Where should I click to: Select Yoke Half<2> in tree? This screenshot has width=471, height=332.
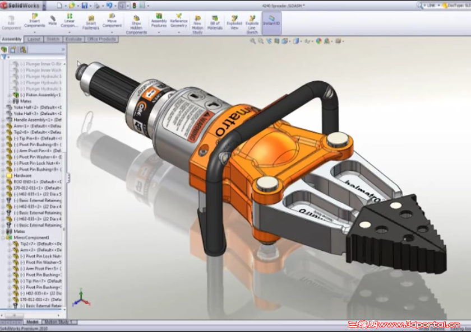34,107
